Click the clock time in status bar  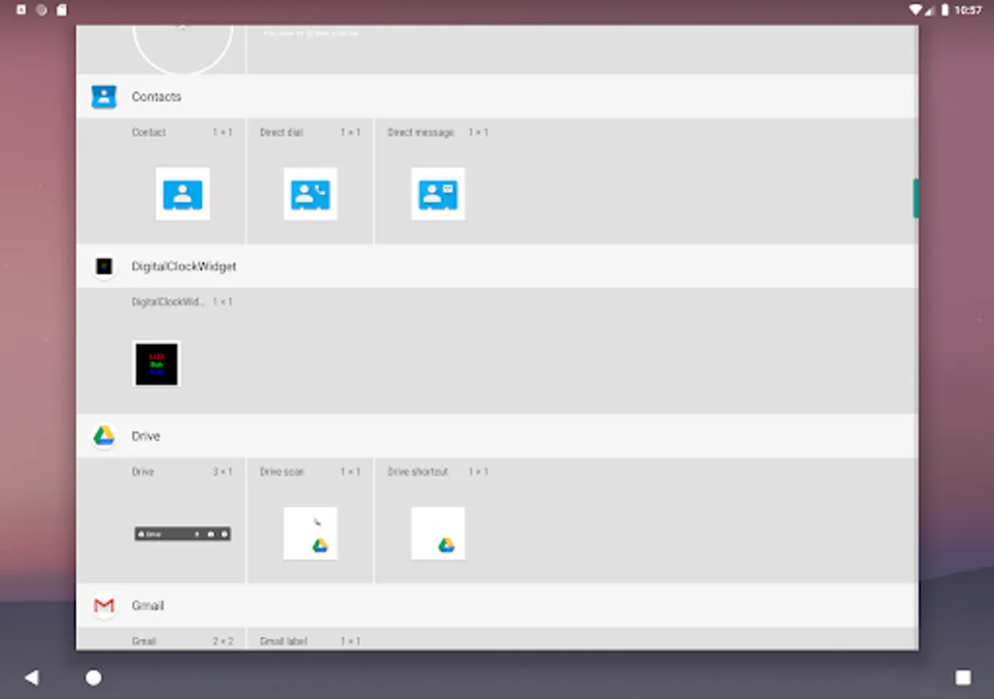968,10
